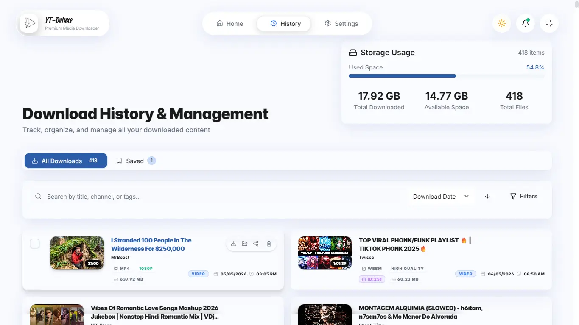Open the MrBeast wilderness video thumbnail
Screen dimensions: 579x325
coord(77,253)
